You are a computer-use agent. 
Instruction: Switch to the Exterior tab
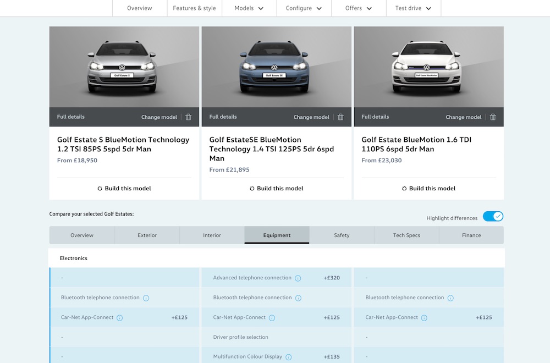click(147, 235)
